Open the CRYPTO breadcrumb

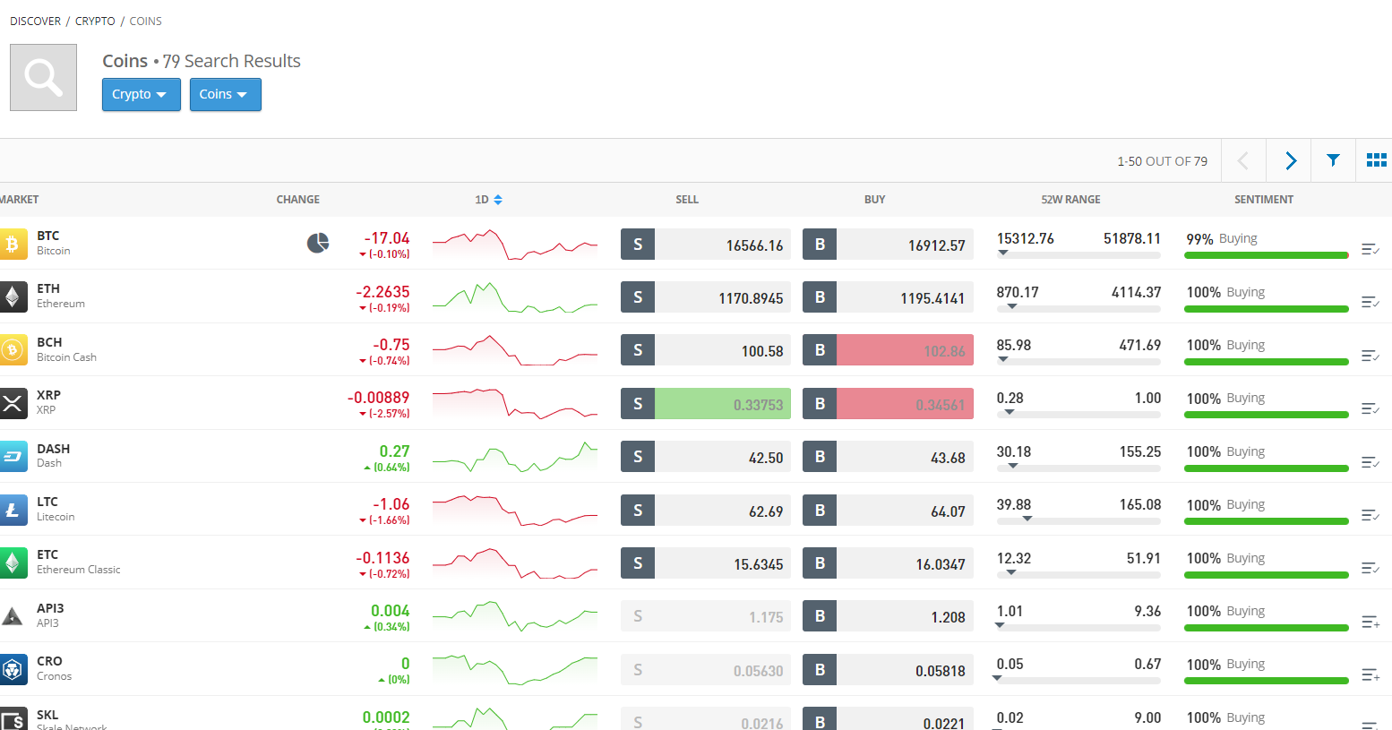click(x=95, y=21)
